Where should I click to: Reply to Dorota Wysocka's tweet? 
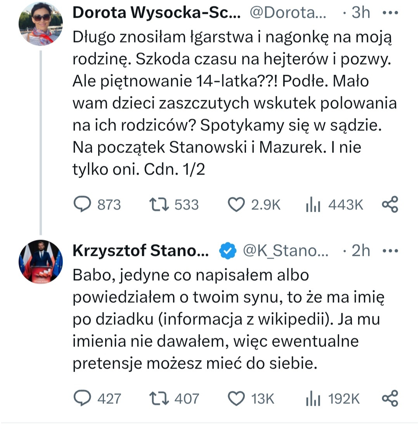pos(82,205)
